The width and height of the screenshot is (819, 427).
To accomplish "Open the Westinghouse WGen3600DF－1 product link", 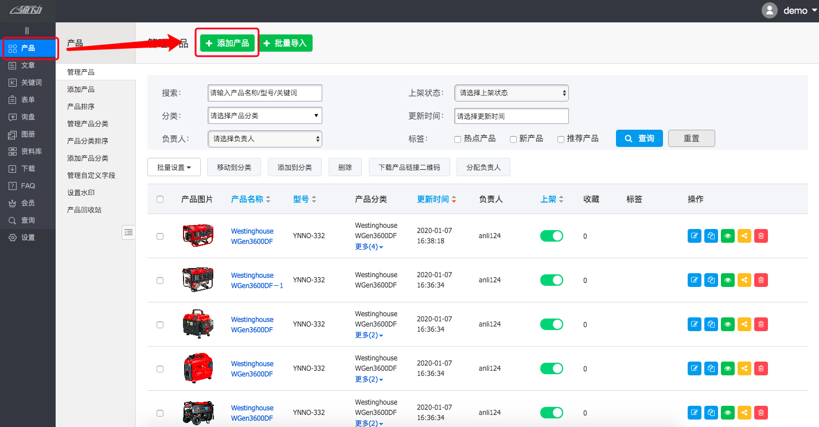I will (256, 280).
